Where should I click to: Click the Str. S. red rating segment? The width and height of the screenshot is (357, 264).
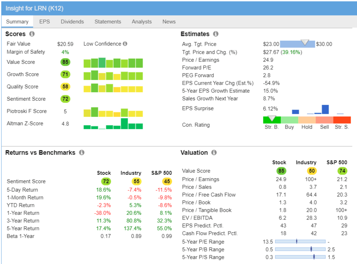[342, 120]
